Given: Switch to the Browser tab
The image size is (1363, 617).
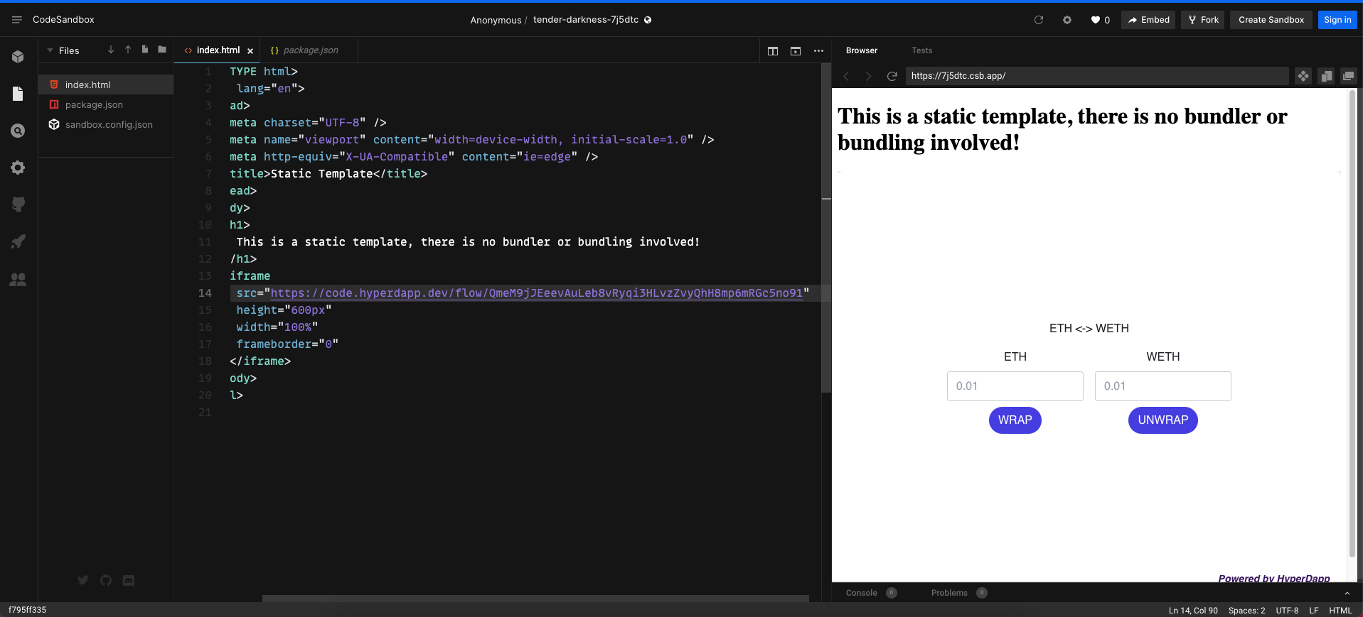Looking at the screenshot, I should click(862, 50).
